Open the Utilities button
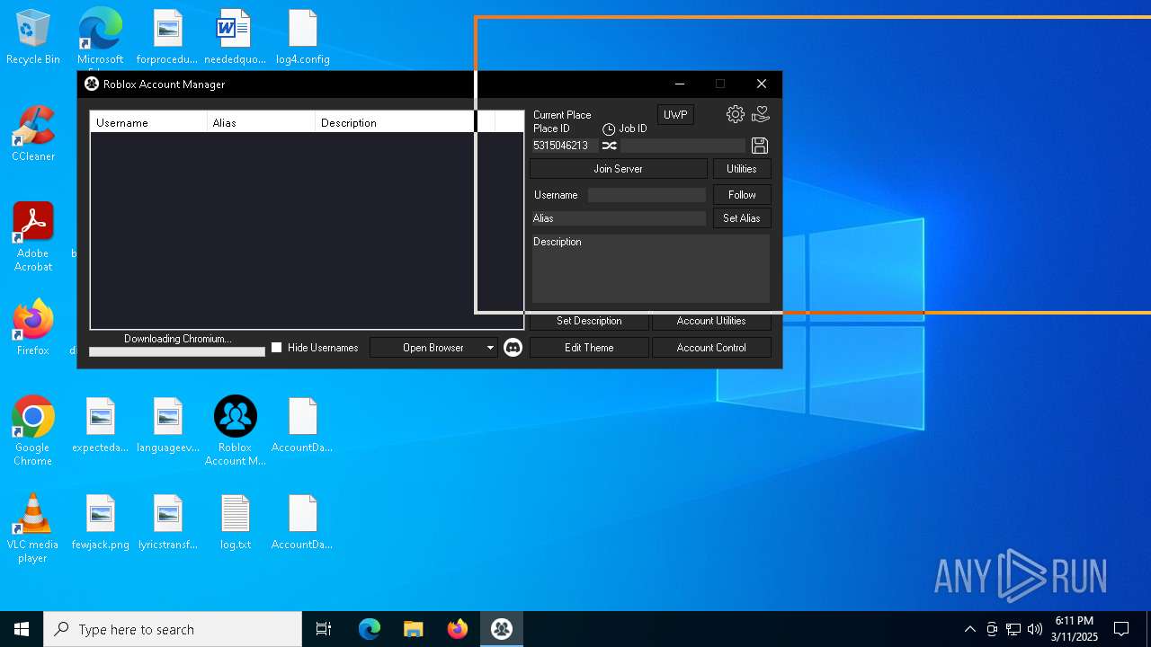Viewport: 1151px width, 647px height. [742, 168]
